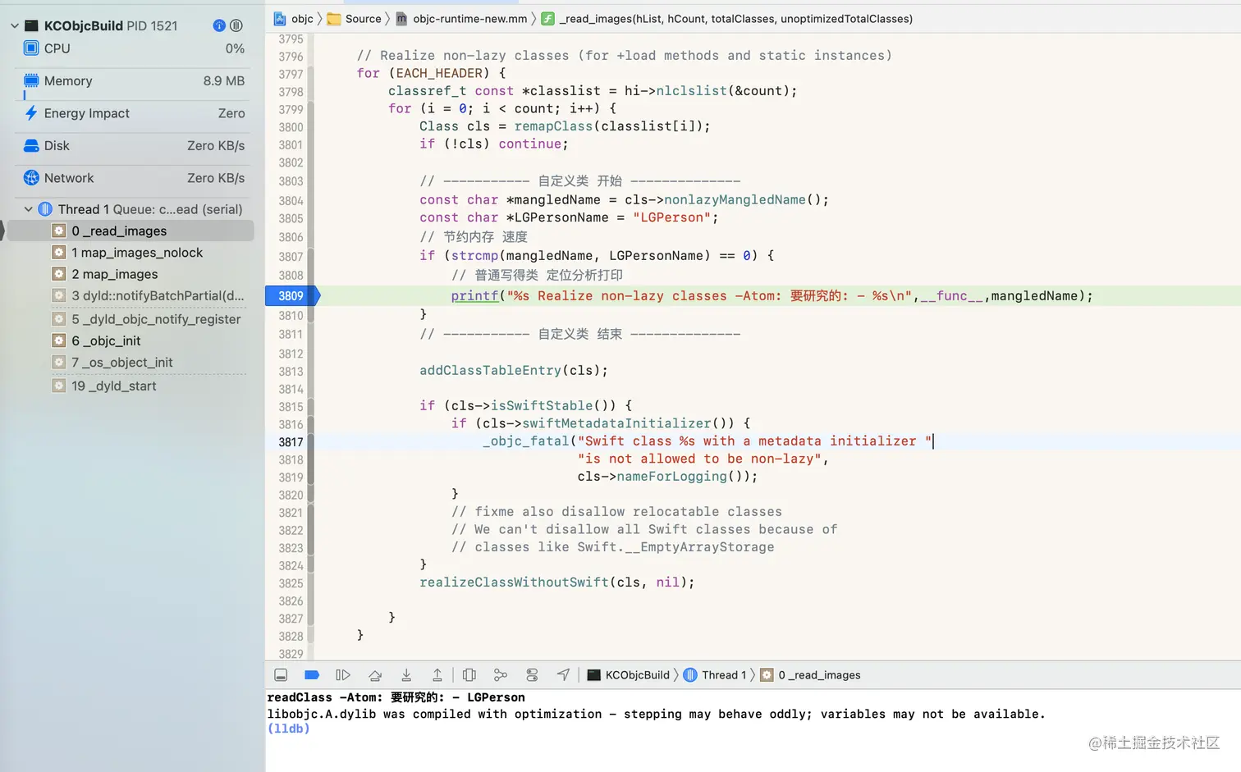Image resolution: width=1241 pixels, height=772 pixels.
Task: Select the CPU gauge icon
Action: click(31, 48)
